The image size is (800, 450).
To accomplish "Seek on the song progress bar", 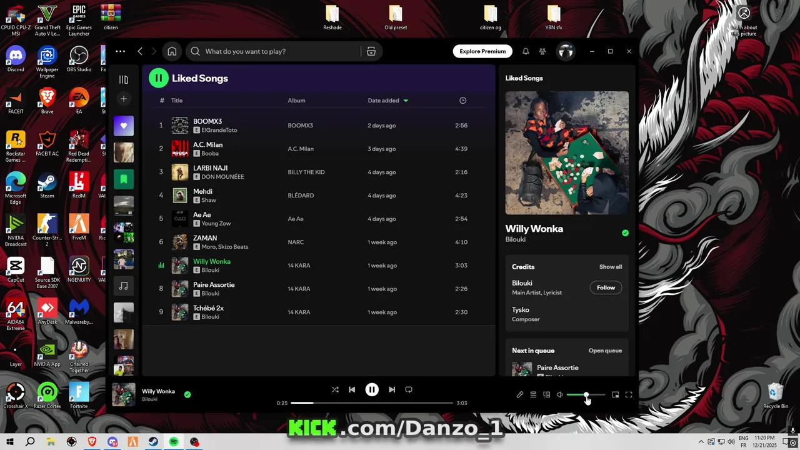I will (372, 403).
